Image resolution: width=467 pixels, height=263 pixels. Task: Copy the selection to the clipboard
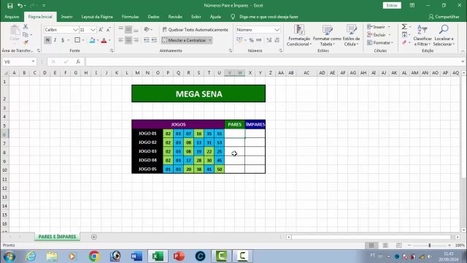pos(26,34)
